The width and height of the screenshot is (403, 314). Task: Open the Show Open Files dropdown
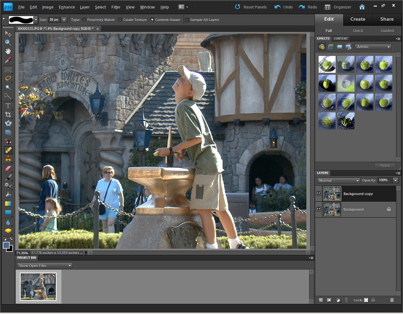coord(45,266)
